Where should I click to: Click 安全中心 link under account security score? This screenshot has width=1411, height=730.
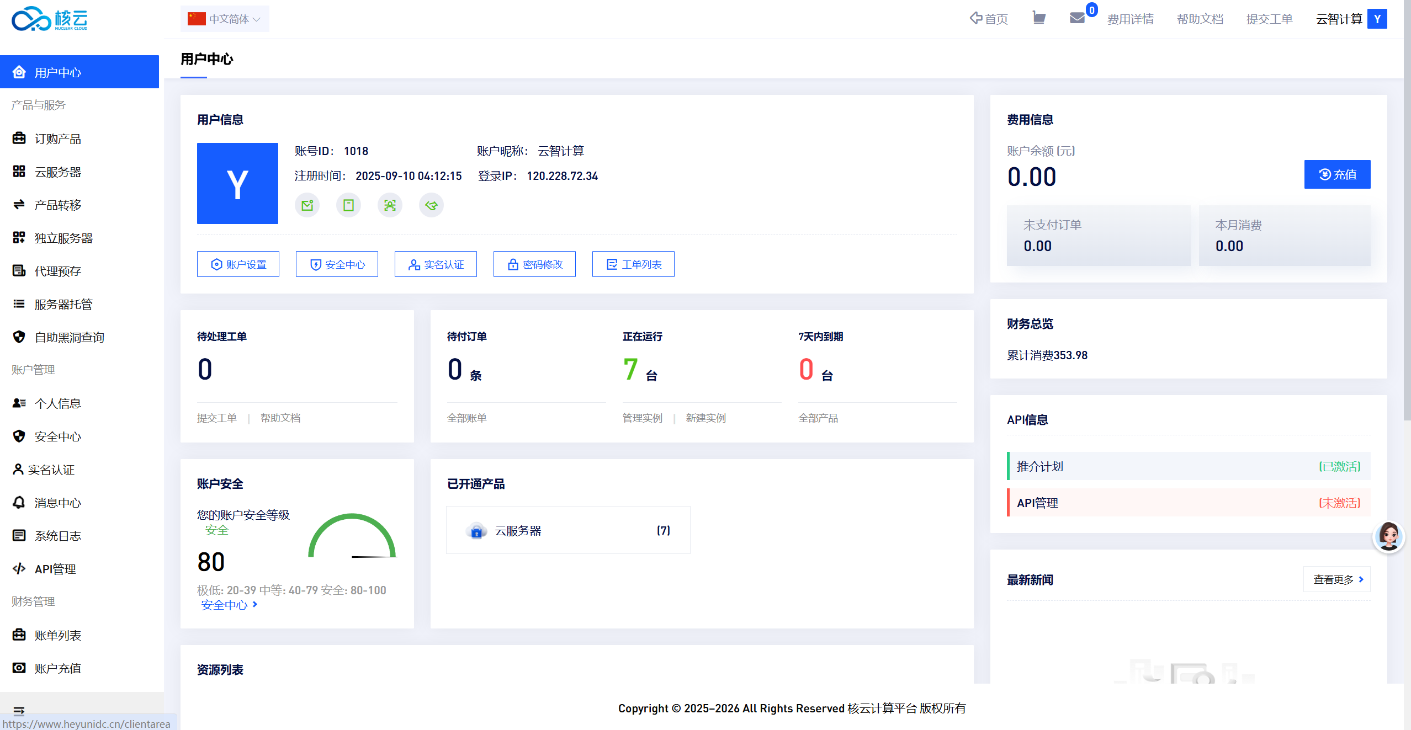(x=229, y=605)
